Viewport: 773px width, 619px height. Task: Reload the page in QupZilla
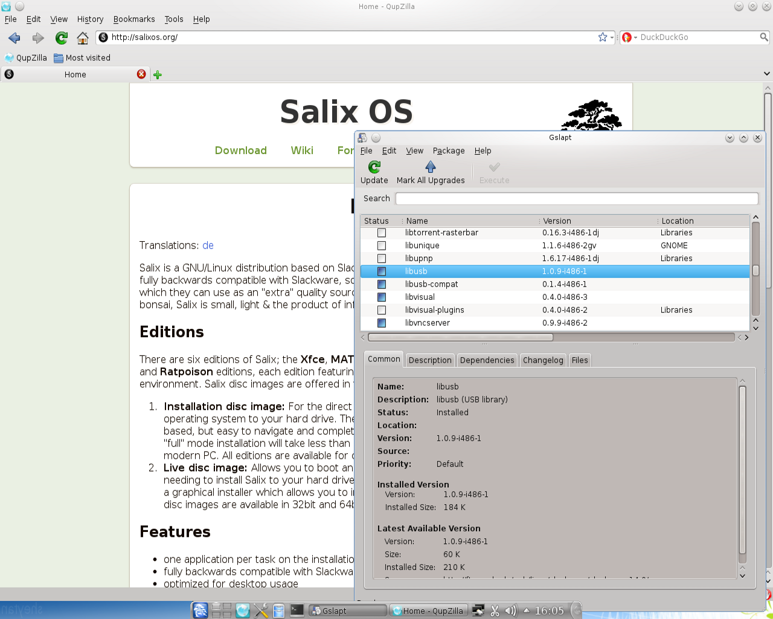tap(62, 38)
